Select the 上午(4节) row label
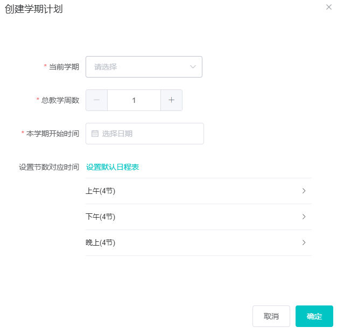The height and width of the screenshot is (334, 344). (x=101, y=191)
